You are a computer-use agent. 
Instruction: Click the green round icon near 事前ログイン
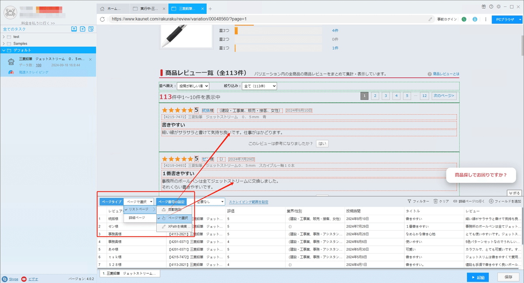click(464, 19)
